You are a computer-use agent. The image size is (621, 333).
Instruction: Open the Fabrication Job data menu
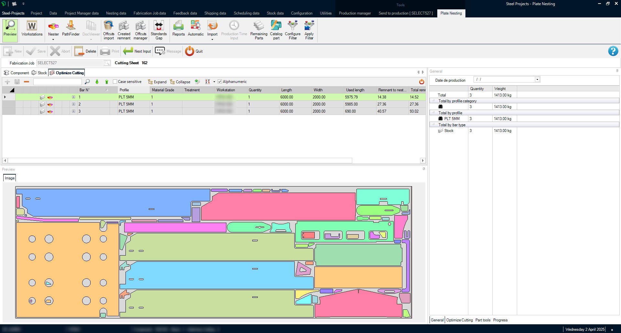149,13
